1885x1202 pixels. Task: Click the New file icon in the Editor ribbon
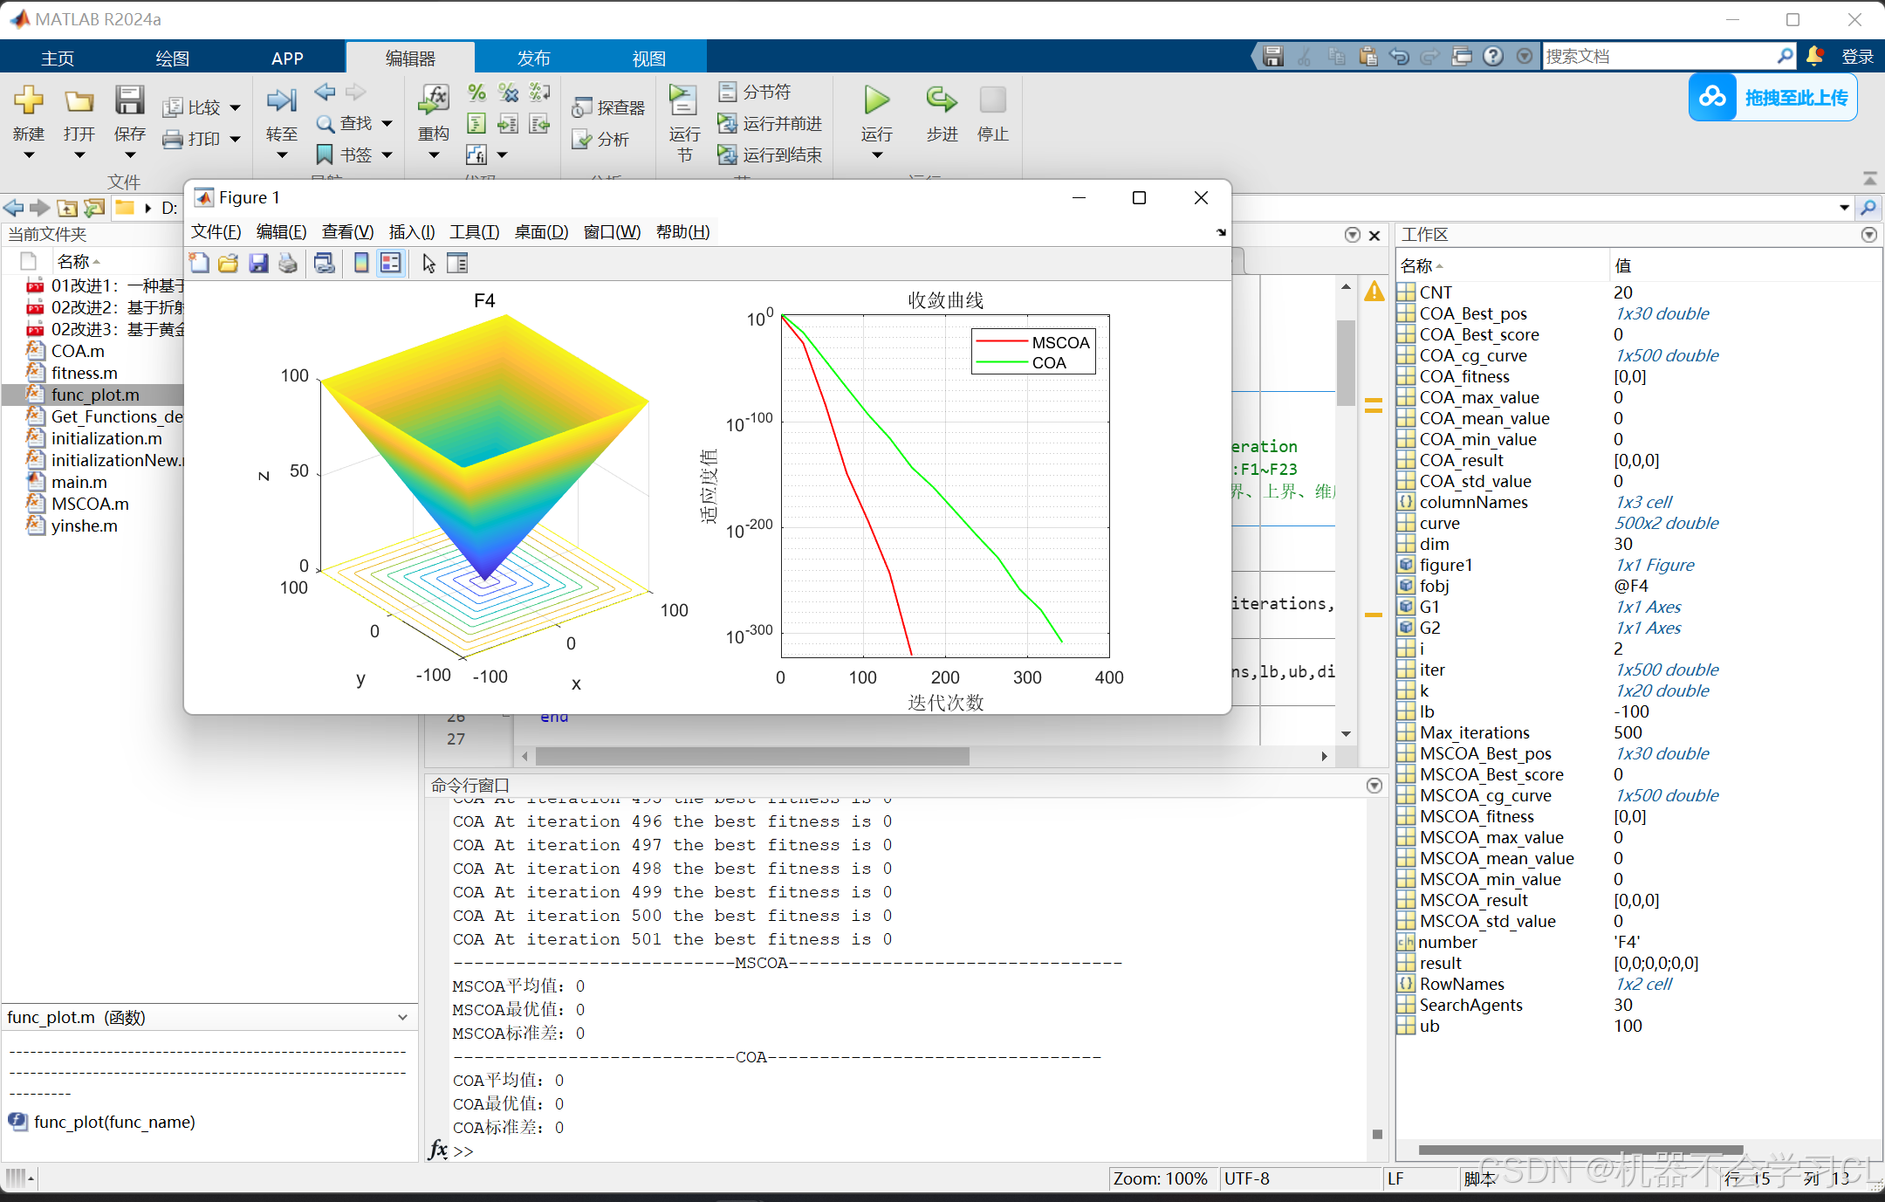(28, 101)
